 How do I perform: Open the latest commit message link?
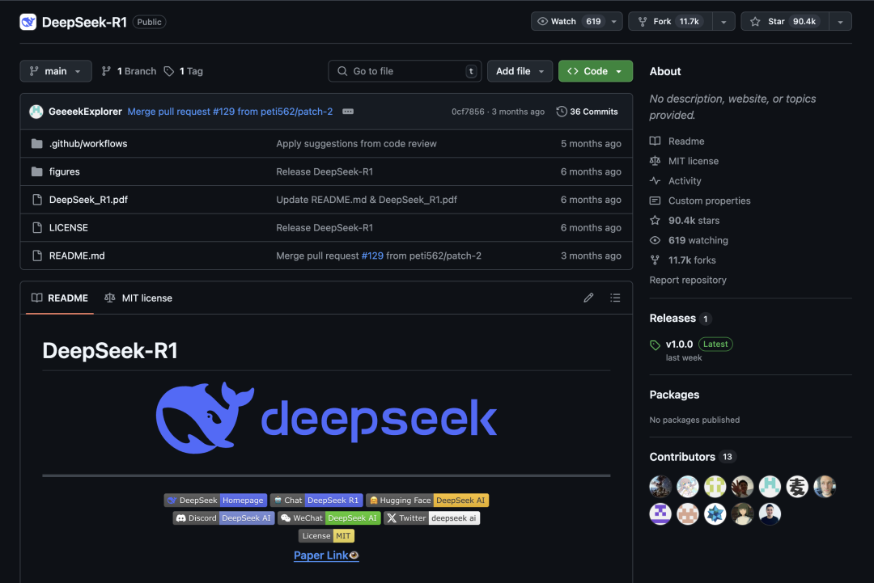click(x=230, y=112)
